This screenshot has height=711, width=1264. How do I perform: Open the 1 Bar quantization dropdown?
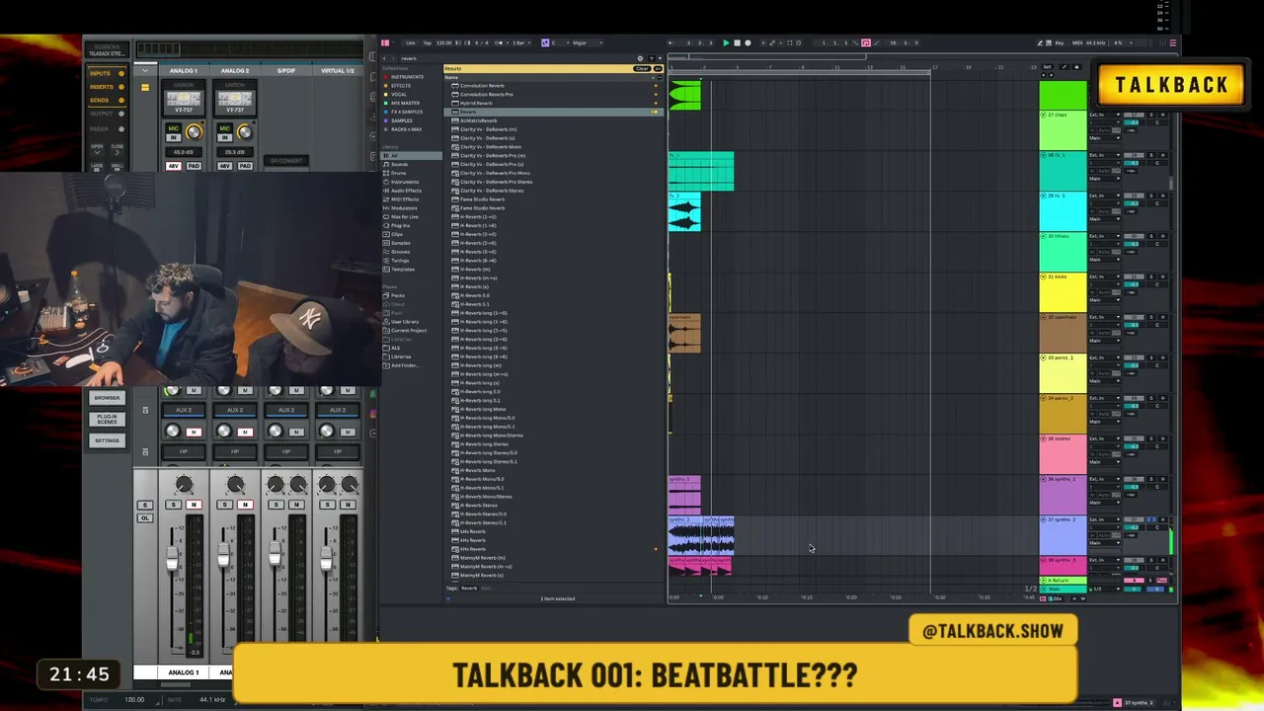[x=520, y=43]
